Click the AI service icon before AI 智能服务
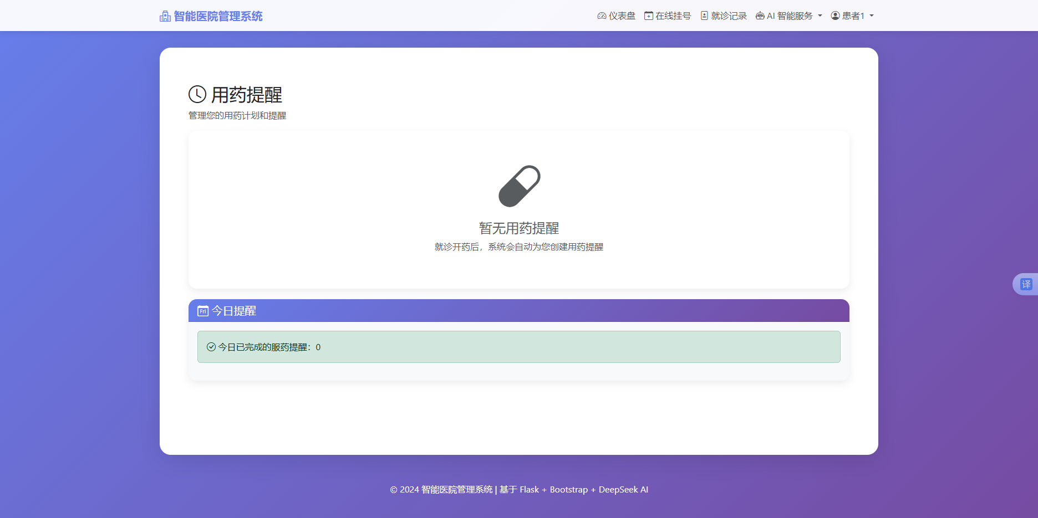This screenshot has height=518, width=1038. [x=759, y=16]
